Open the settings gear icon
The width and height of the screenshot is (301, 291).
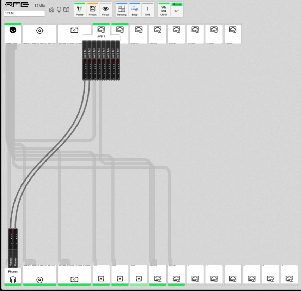[51, 10]
